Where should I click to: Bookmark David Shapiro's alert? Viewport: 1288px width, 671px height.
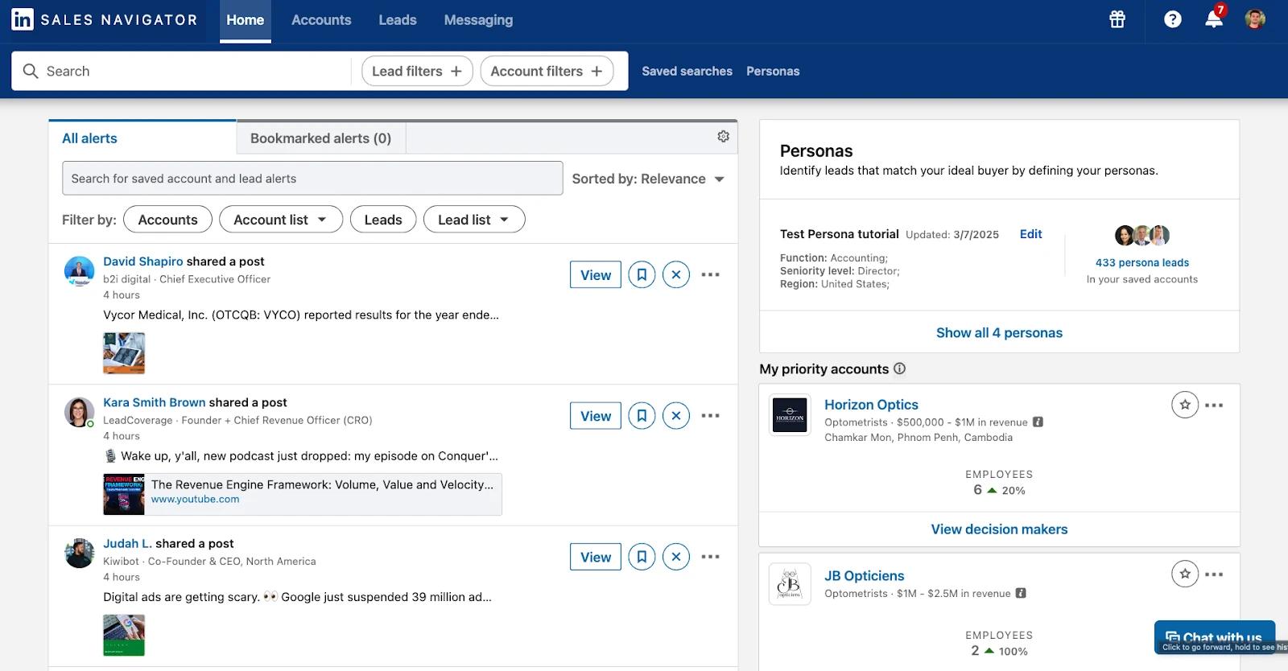(x=642, y=274)
